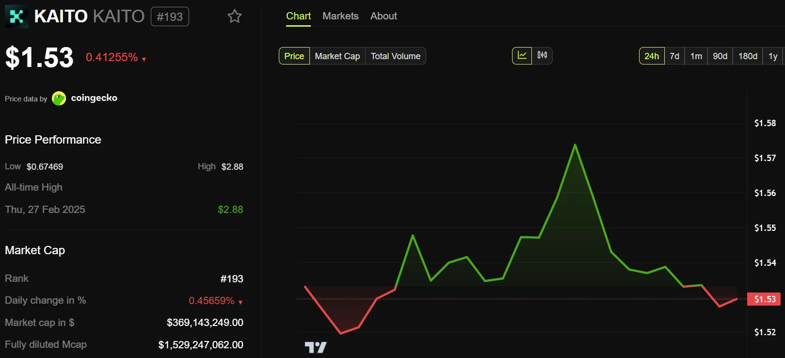Click the CoinGecko logo icon
The width and height of the screenshot is (785, 358).
[59, 98]
